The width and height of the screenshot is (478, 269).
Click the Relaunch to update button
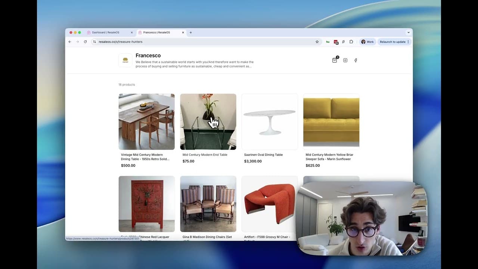(392, 42)
